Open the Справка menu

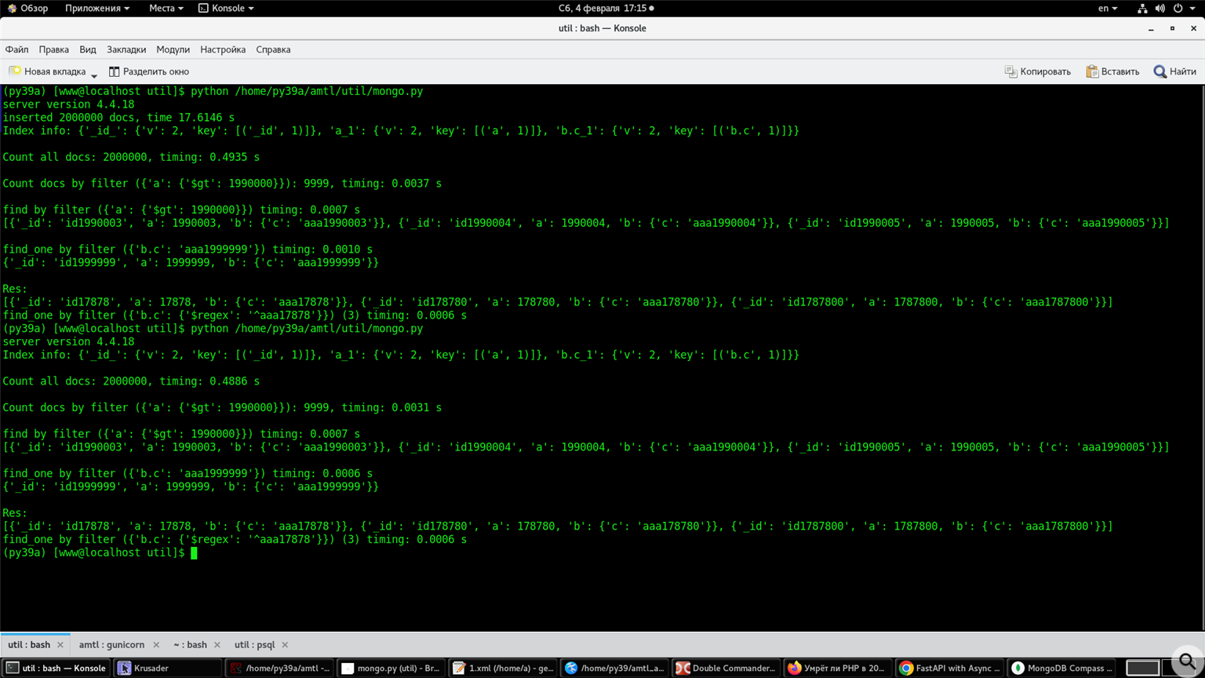click(273, 49)
